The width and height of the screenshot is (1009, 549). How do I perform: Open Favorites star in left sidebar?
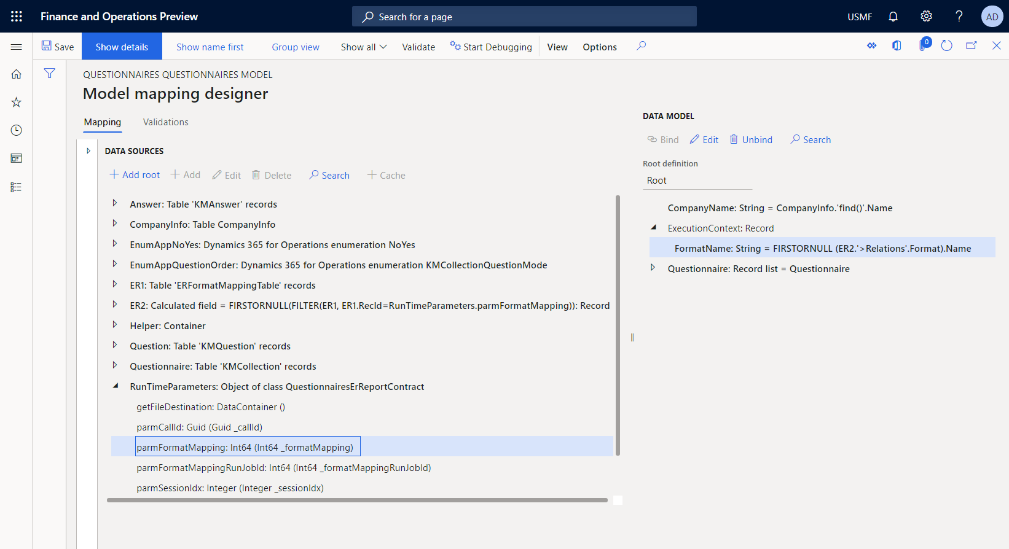tap(17, 103)
